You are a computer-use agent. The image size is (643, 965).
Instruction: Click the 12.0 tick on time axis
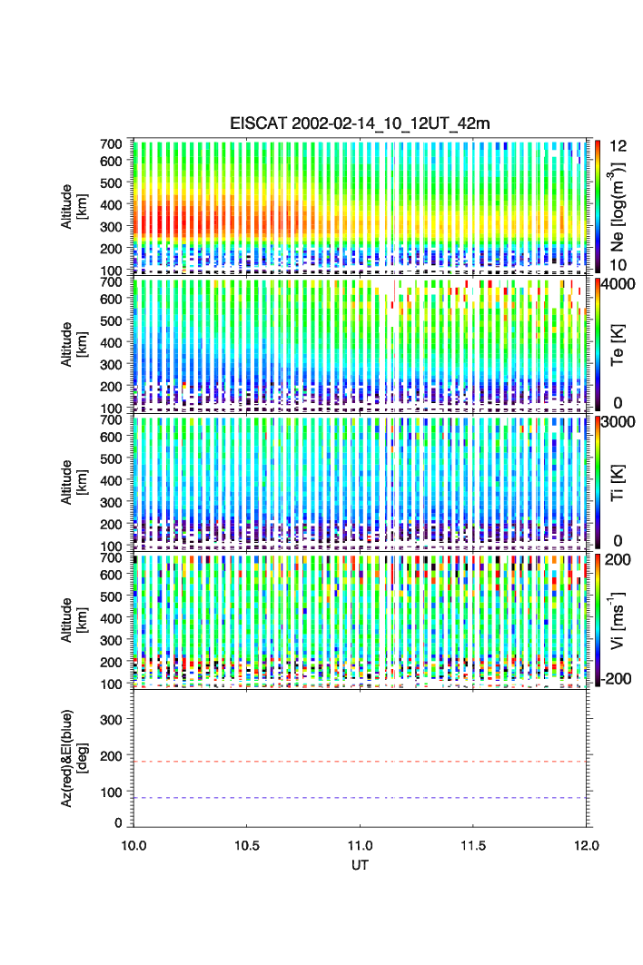point(586,845)
